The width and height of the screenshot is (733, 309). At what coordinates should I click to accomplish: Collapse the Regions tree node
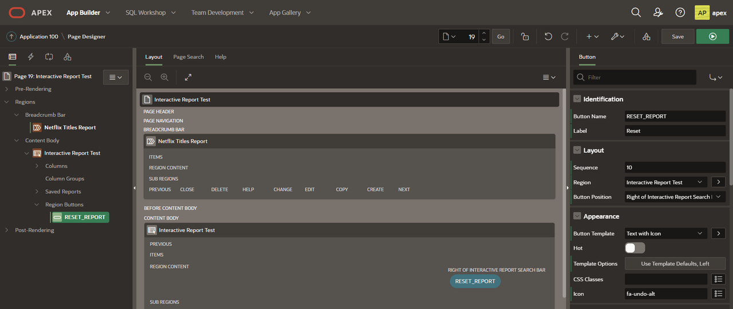click(6, 102)
